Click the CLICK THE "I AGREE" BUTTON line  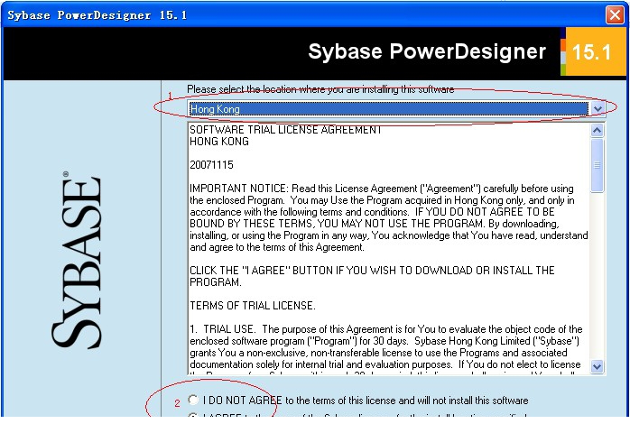[x=372, y=276]
